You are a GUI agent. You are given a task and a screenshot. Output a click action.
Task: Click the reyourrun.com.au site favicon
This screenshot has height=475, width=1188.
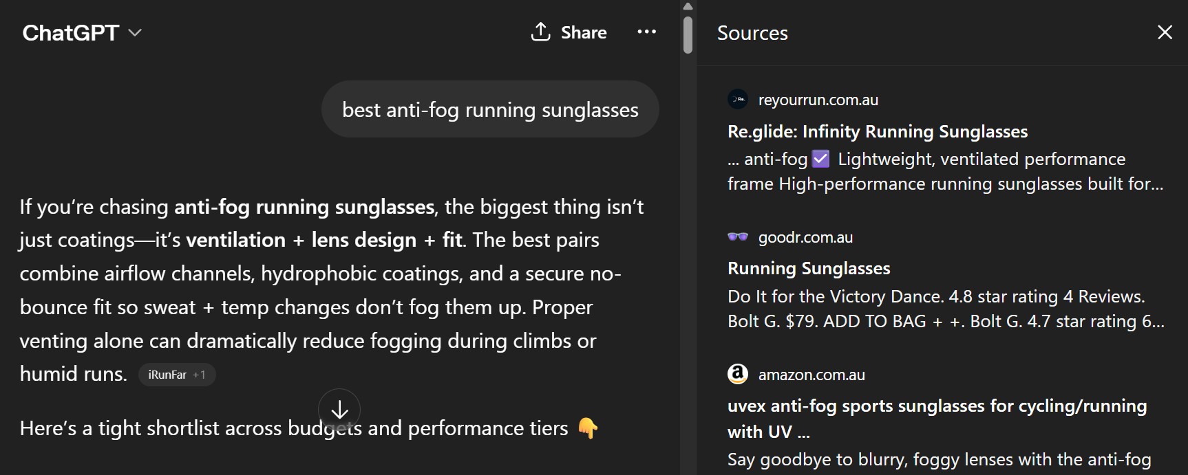click(737, 99)
